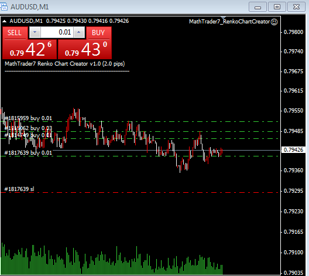Click the AUDUSD chart window icon
Image resolution: width=309 pixels, height=276 pixels.
pyautogui.click(x=4, y=6)
